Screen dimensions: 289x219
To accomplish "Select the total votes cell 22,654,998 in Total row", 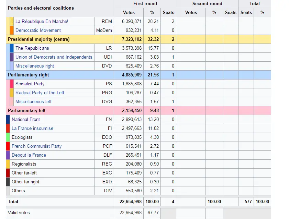I will click(130, 202).
